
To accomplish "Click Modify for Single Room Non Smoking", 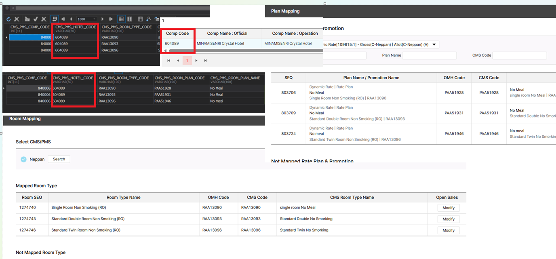I will (x=448, y=208).
